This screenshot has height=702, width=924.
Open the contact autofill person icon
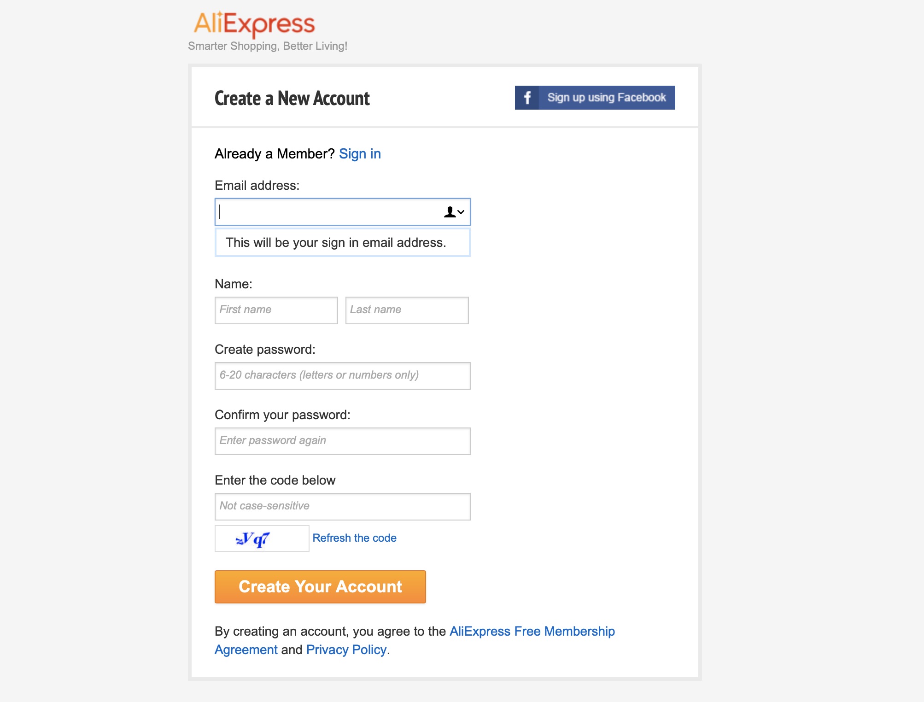pos(450,212)
